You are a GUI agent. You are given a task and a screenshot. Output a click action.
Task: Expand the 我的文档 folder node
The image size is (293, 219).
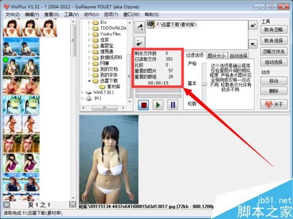point(89,69)
